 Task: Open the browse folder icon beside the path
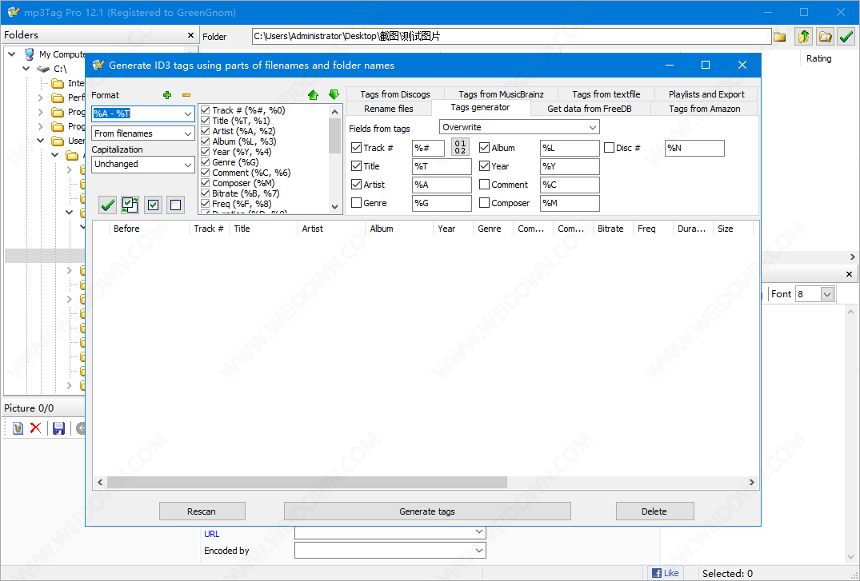pyautogui.click(x=779, y=37)
